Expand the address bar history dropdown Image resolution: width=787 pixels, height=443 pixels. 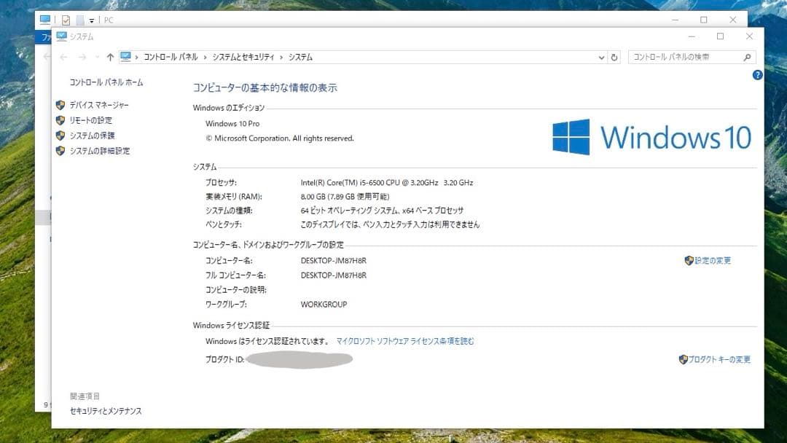(x=601, y=57)
